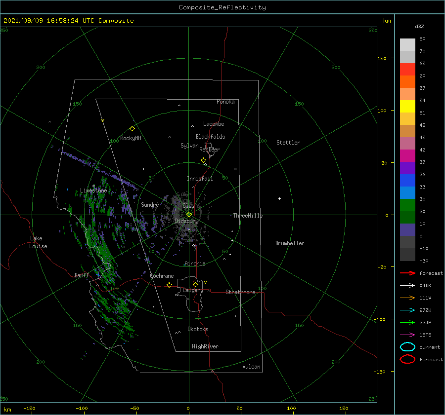Select the yellow diamond marker below RedDeer
This screenshot has width=445, height=415.
coord(204,160)
